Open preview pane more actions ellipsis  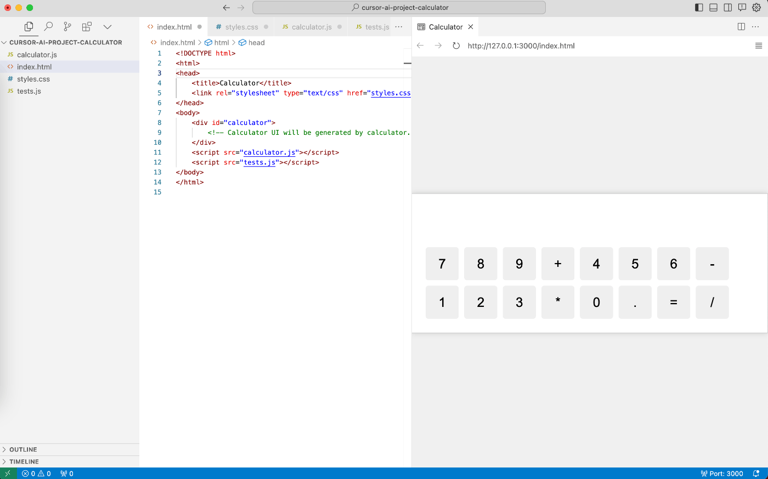coord(755,27)
